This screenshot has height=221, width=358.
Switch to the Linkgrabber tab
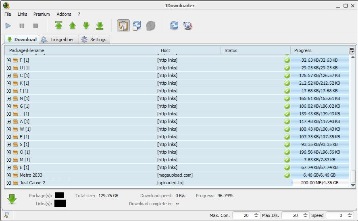coord(58,40)
